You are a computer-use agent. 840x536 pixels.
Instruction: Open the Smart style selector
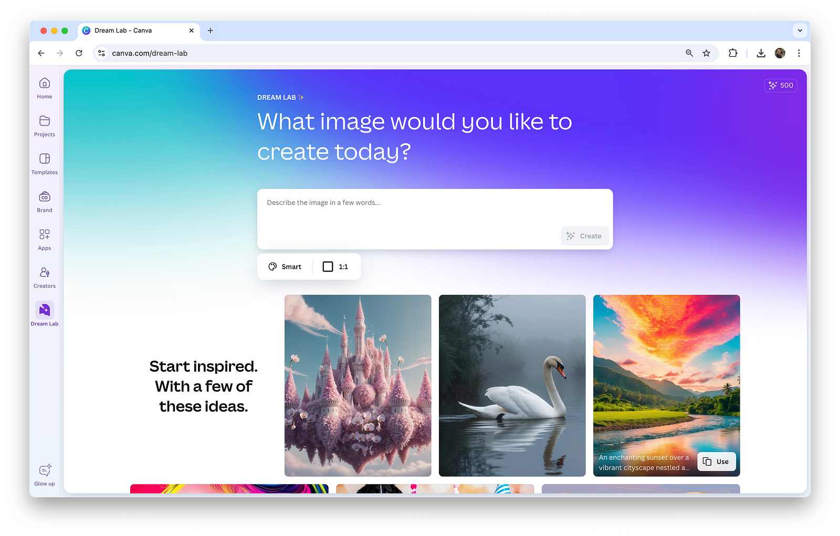coord(284,266)
